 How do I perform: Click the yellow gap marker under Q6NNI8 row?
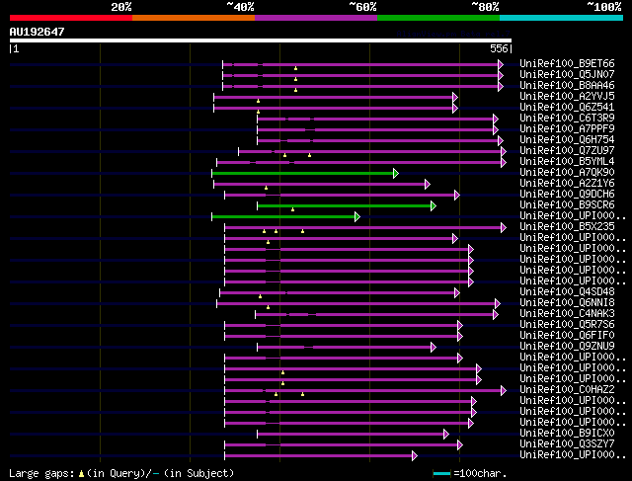click(x=268, y=307)
